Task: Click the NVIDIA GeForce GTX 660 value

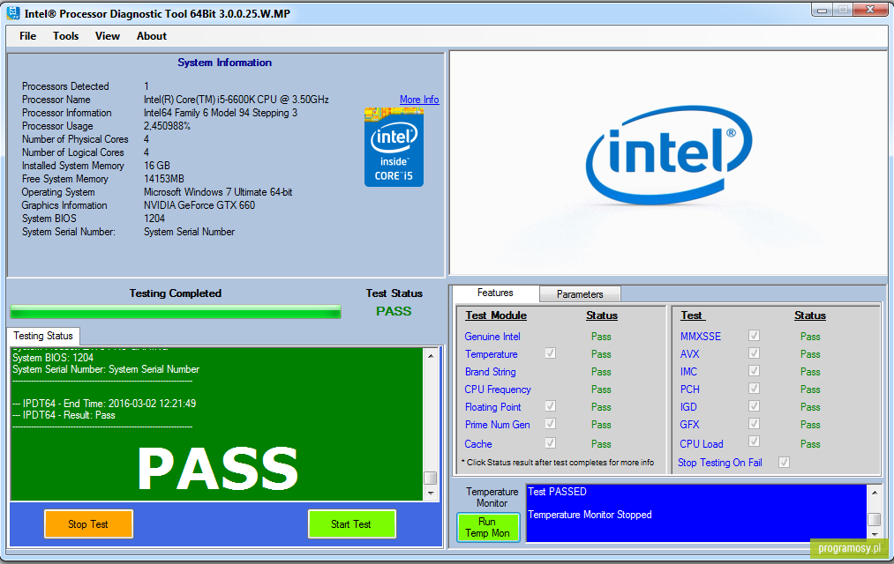Action: click(x=199, y=205)
